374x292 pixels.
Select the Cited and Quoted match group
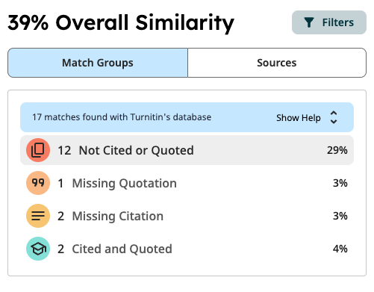coord(187,249)
